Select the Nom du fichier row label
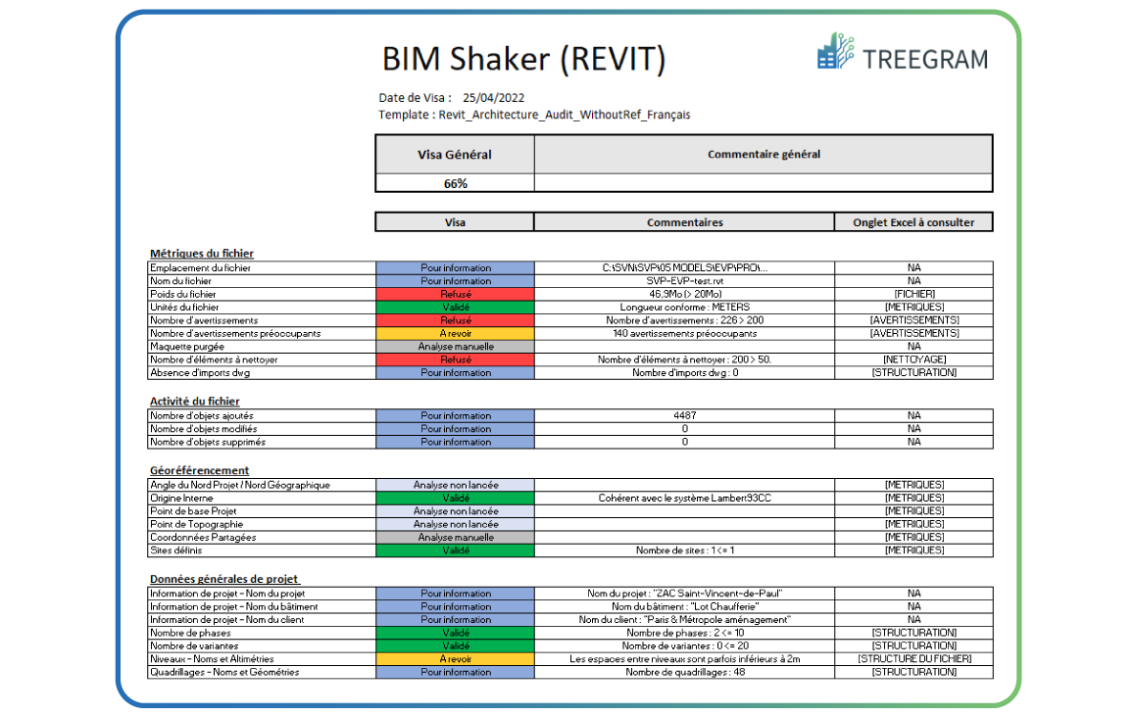The height and width of the screenshot is (716, 1135). tap(262, 281)
